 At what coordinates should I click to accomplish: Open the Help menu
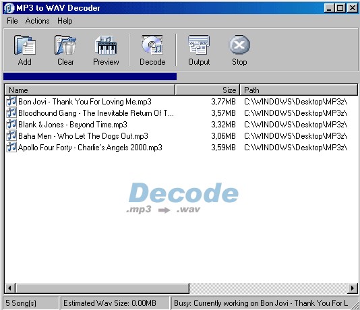coord(65,21)
